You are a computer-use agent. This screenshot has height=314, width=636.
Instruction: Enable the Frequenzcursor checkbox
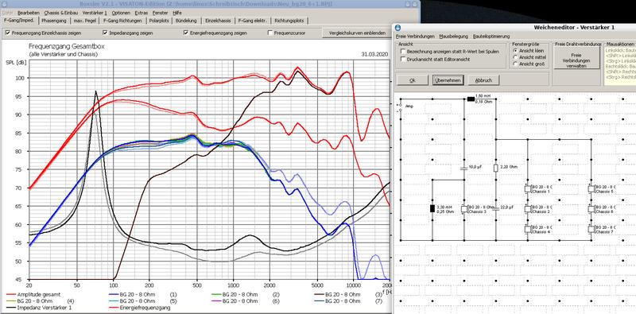[270, 33]
